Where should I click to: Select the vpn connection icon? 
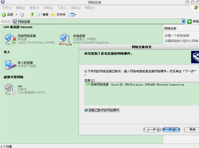(10, 89)
